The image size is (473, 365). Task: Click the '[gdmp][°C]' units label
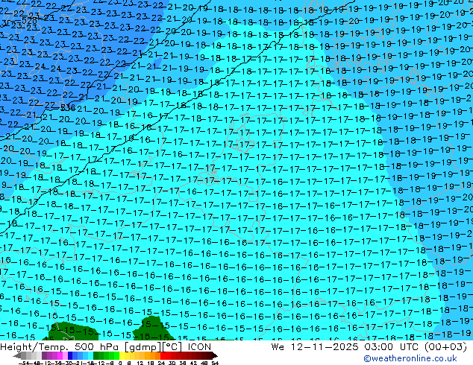(153, 347)
